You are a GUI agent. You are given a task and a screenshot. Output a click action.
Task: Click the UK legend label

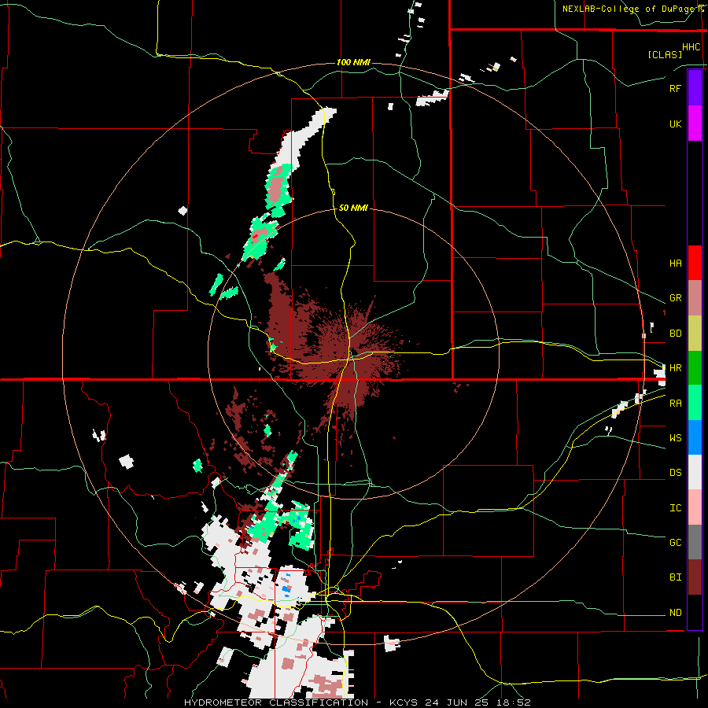675,124
